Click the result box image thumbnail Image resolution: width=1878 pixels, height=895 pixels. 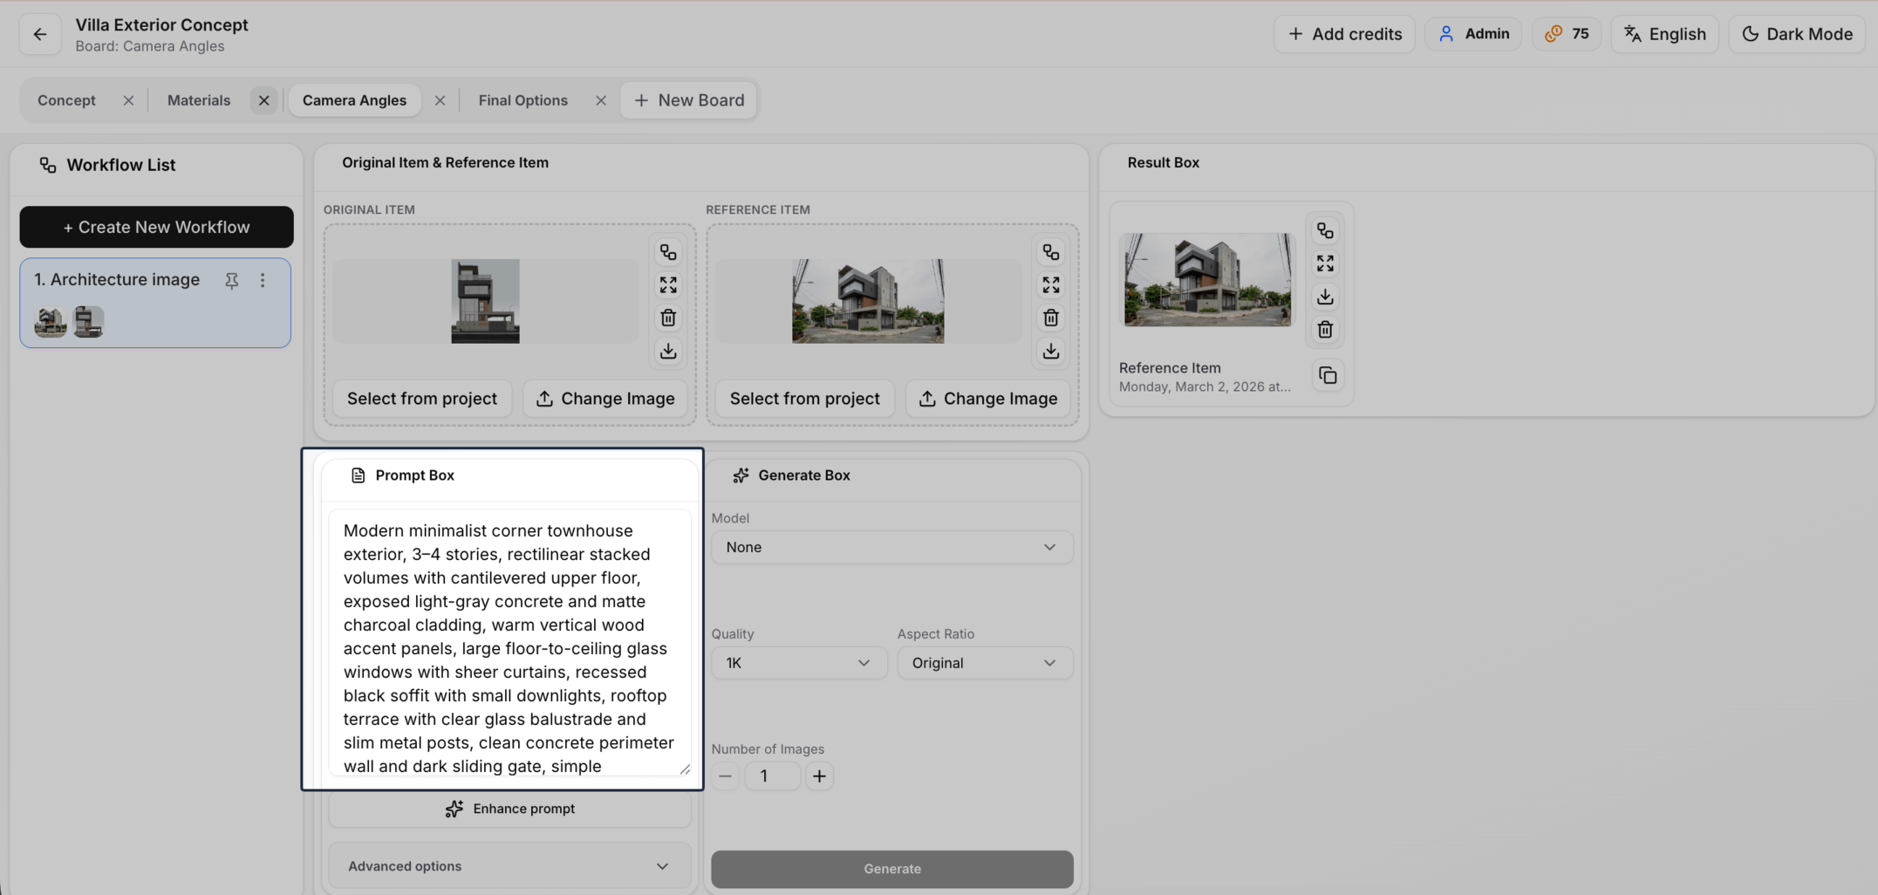pos(1207,280)
